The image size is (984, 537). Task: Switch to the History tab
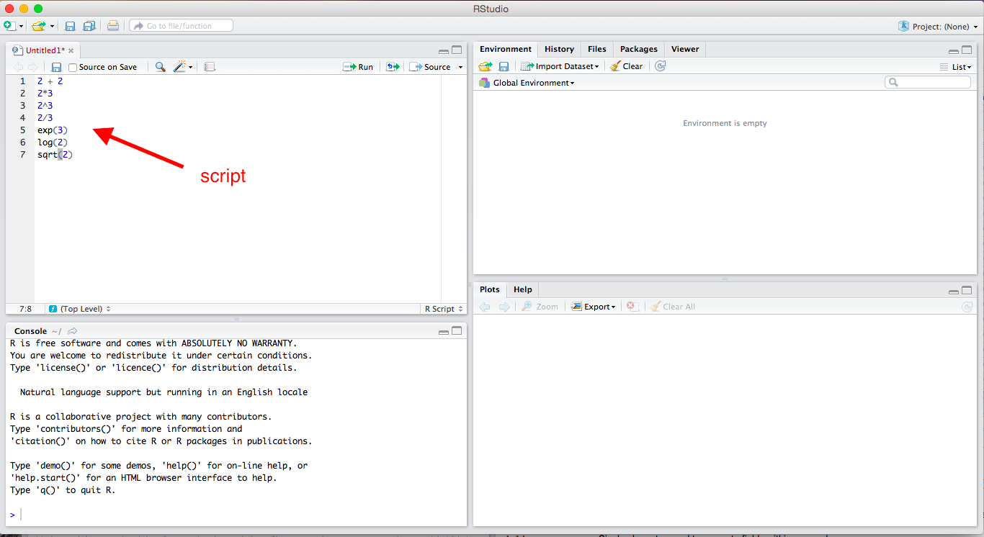pos(559,49)
